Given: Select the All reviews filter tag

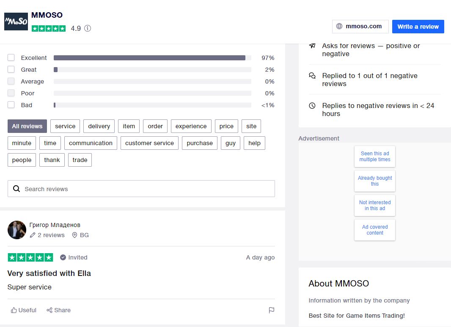Looking at the screenshot, I should pyautogui.click(x=27, y=126).
